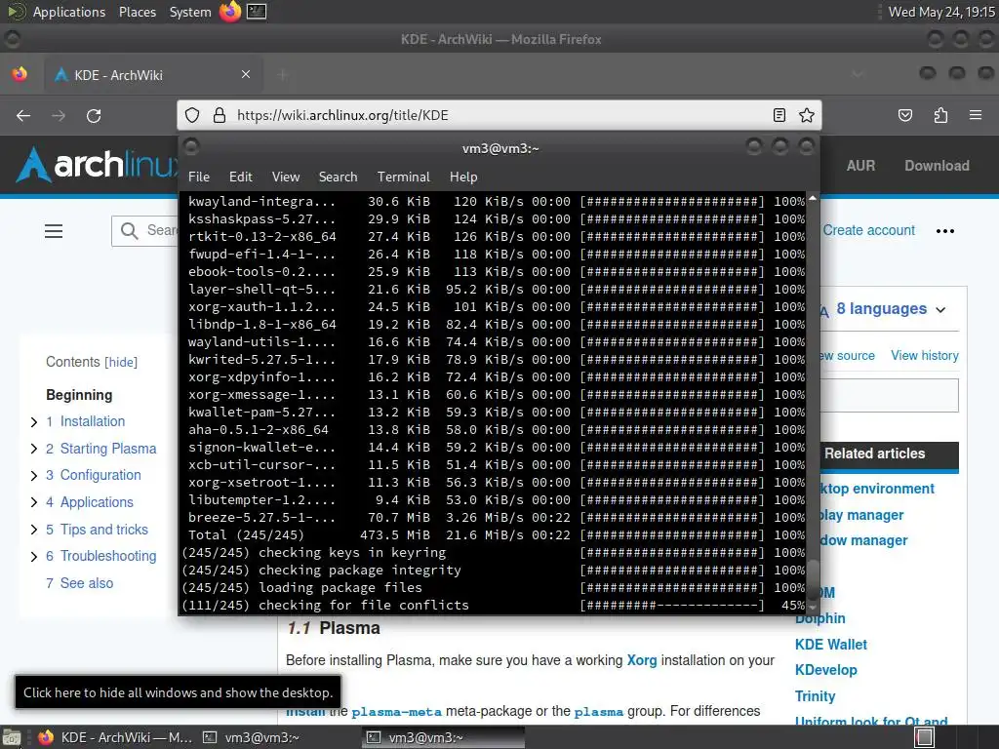Viewport: 999px width, 749px height.
Task: Select the KDE - ArchWiki browser tab
Action: [153, 74]
